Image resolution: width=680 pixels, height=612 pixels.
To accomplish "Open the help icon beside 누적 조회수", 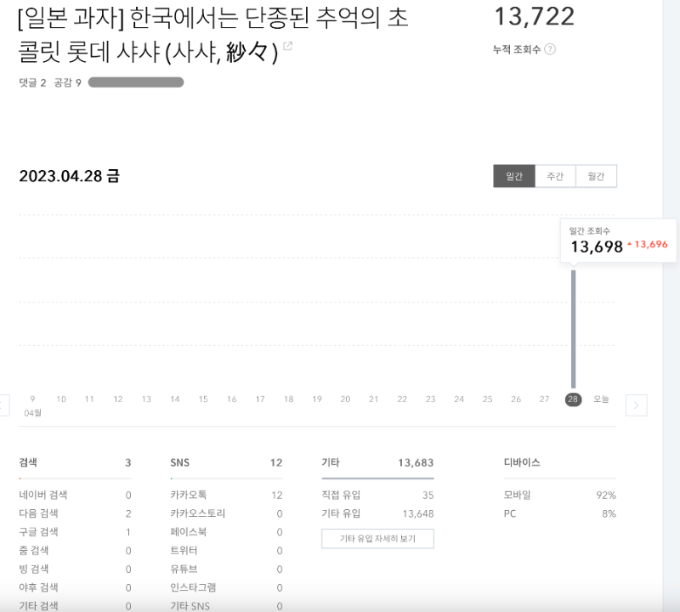I will pyautogui.click(x=549, y=49).
